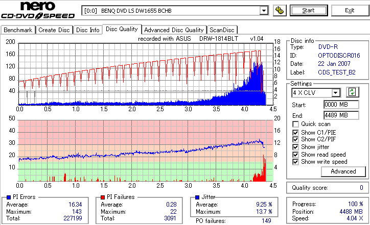Toggle the Quick scan checkbox
This screenshot has height=225, width=370.
[x=295, y=124]
